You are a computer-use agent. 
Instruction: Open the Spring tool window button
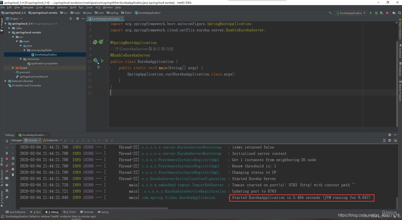pyautogui.click(x=103, y=212)
